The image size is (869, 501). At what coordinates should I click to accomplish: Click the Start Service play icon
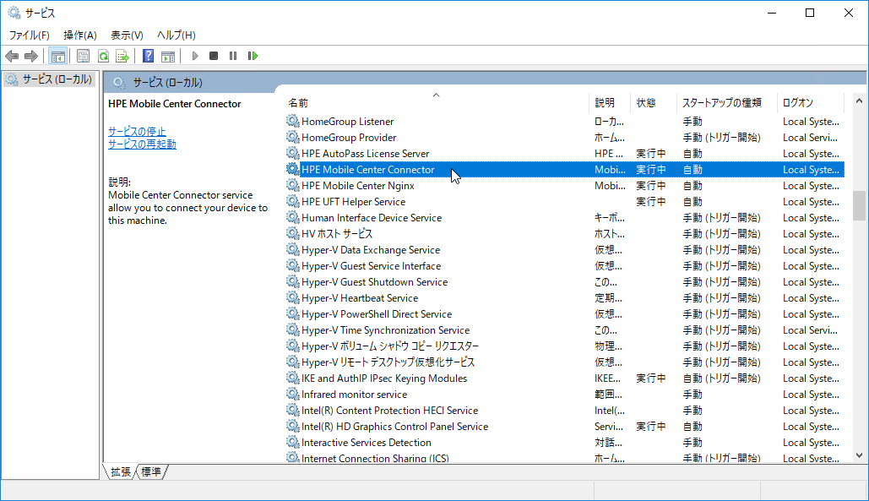(194, 56)
